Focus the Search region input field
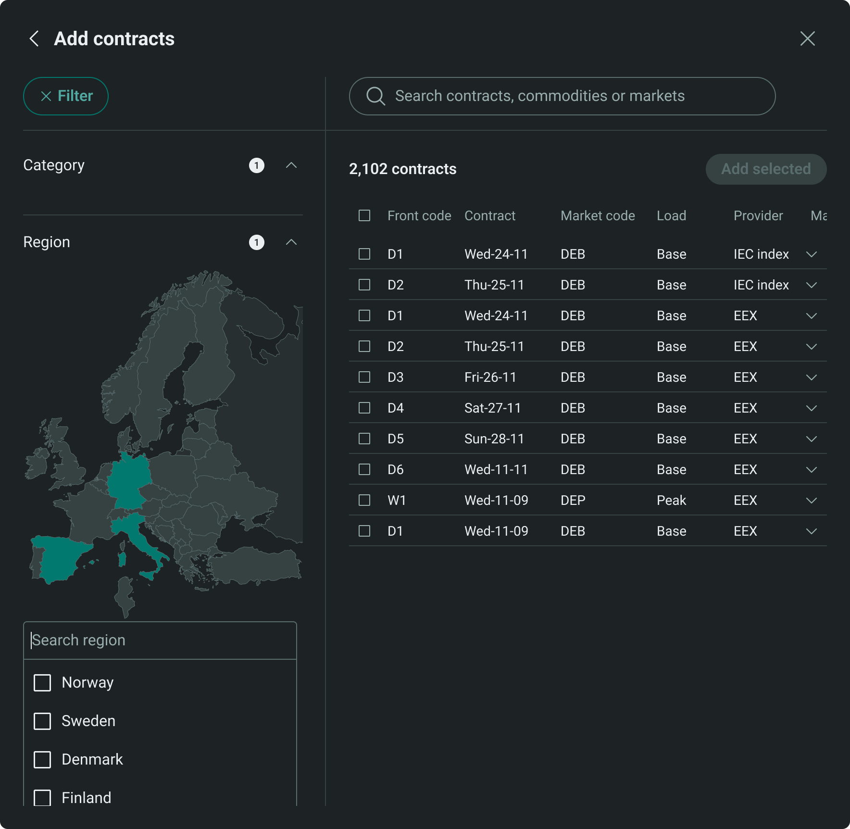The width and height of the screenshot is (850, 829). point(160,641)
